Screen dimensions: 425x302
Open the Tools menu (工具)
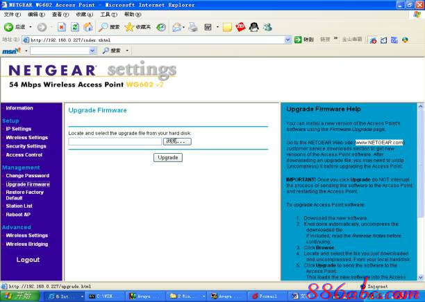pyautogui.click(x=109, y=15)
